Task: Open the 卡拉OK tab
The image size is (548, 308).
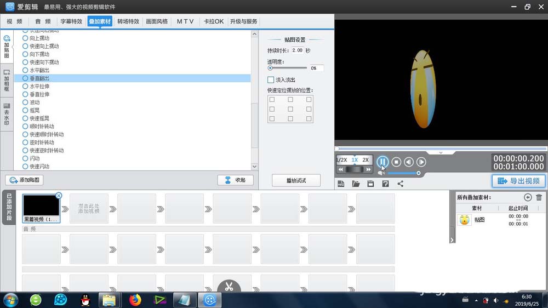Action: 213,21
